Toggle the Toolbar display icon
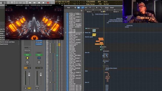 (12, 3)
